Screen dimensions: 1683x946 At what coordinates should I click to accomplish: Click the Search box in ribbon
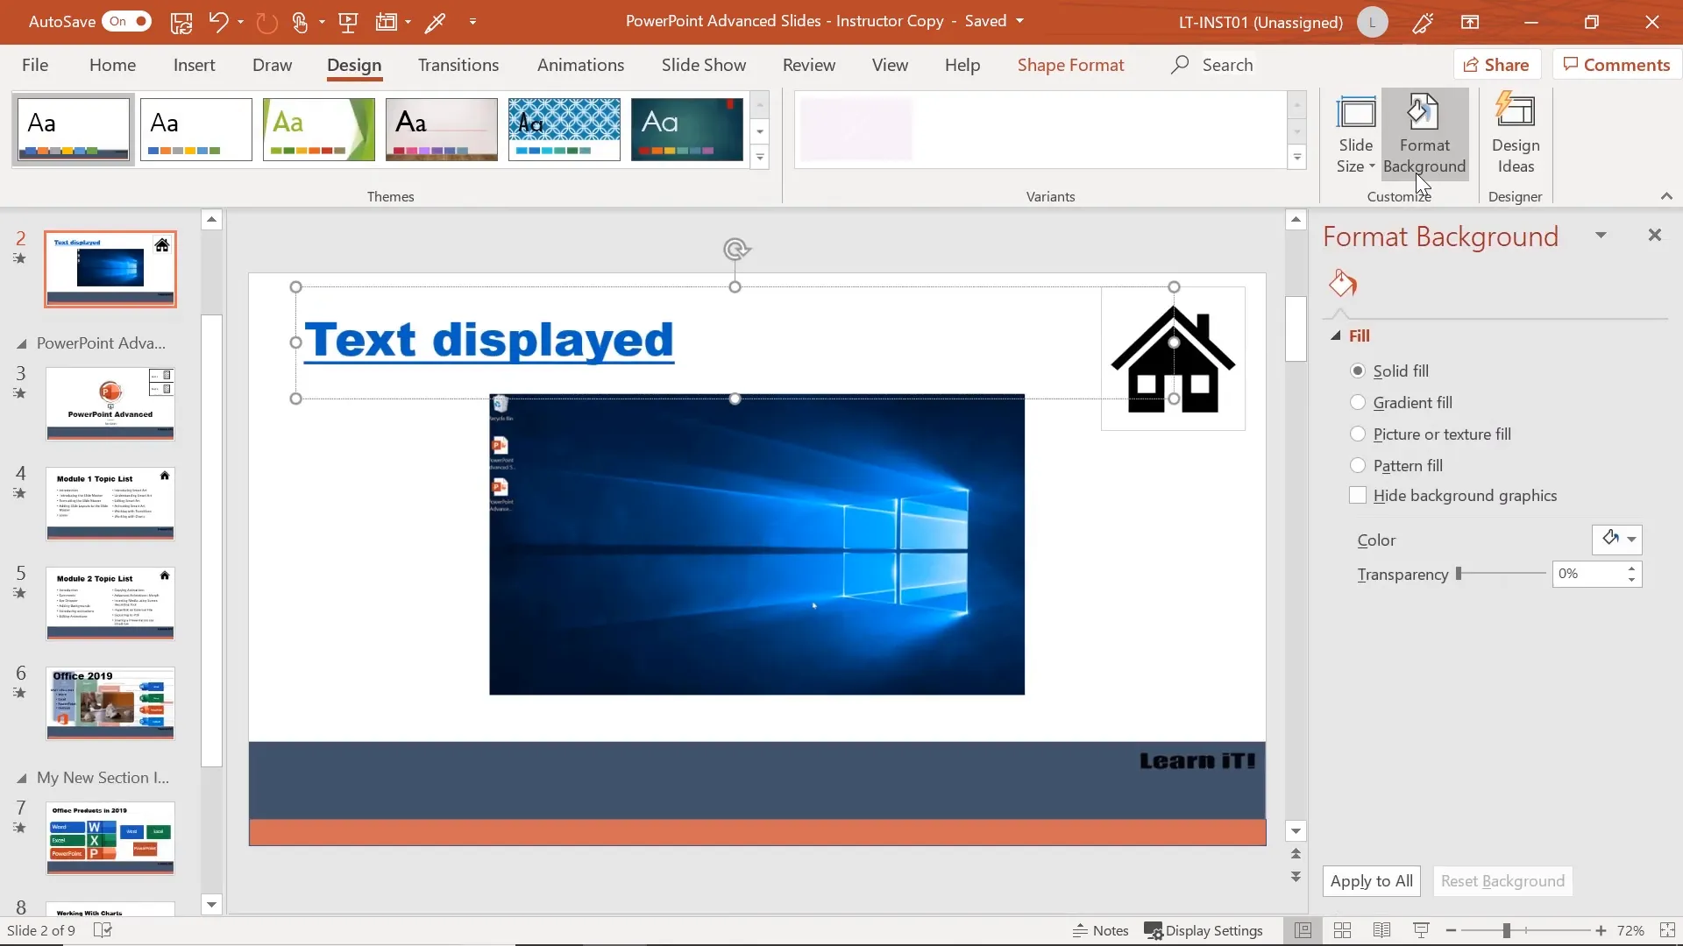tap(1212, 65)
